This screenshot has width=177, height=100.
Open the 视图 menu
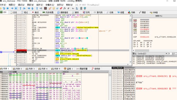click(12, 5)
